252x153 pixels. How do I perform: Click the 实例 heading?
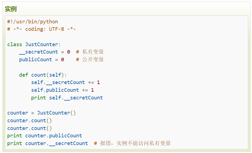click(11, 9)
